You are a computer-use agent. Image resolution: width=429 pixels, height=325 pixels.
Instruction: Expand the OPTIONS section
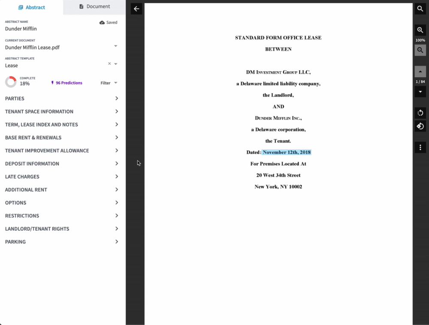(61, 202)
